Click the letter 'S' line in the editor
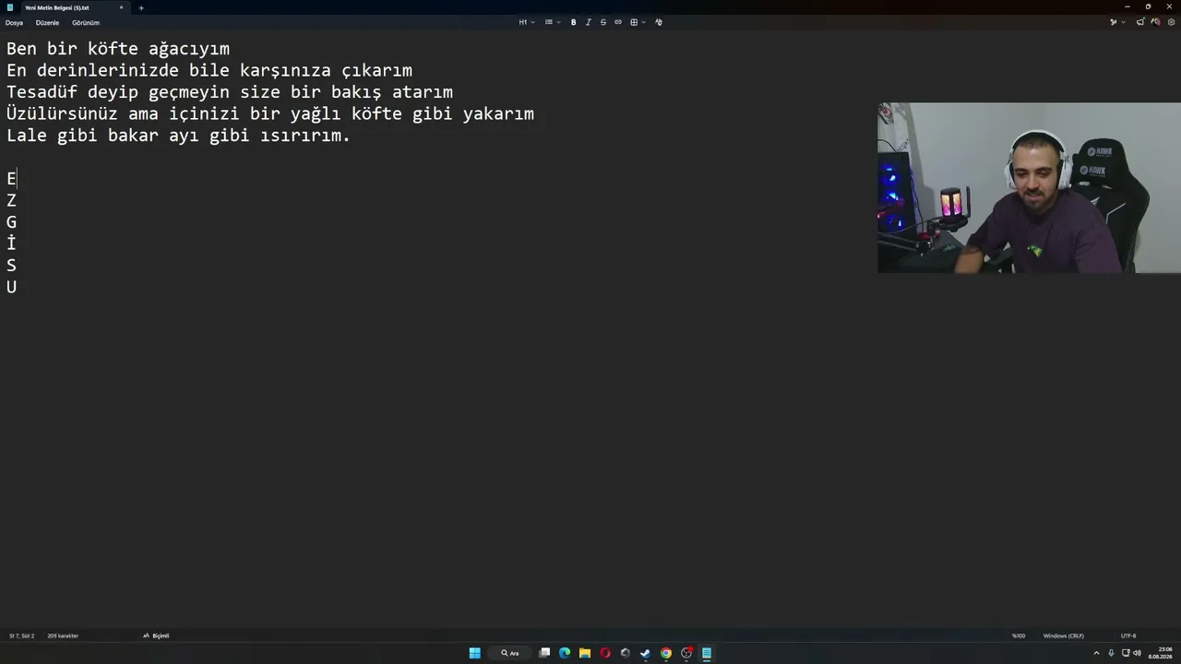Screen dimensions: 1181x664 coord(11,266)
